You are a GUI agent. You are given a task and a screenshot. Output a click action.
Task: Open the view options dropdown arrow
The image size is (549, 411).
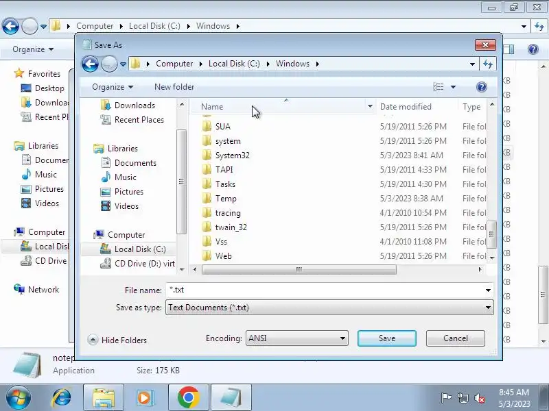[453, 87]
